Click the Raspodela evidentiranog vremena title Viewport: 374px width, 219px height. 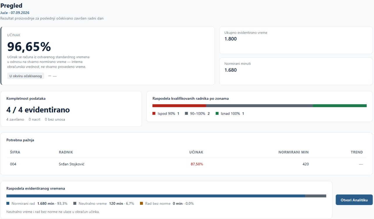36,188
